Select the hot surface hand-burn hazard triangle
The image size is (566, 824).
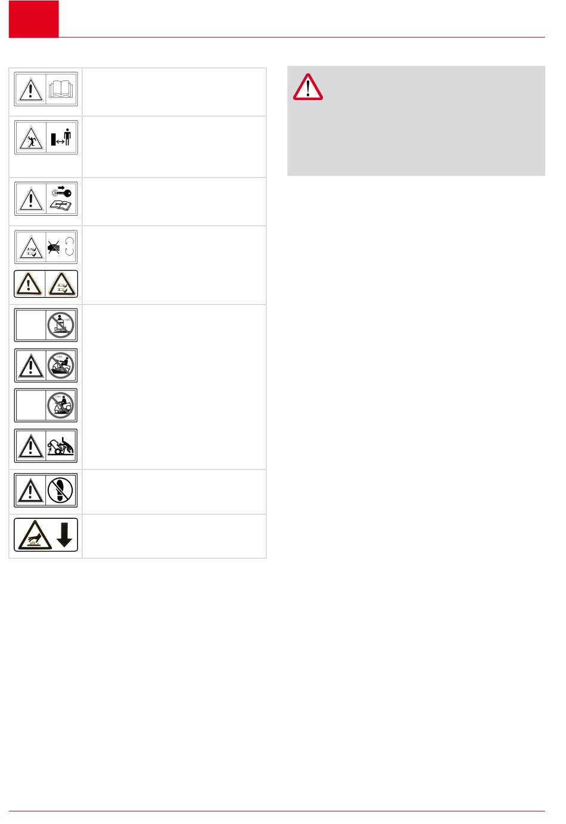pos(34,535)
